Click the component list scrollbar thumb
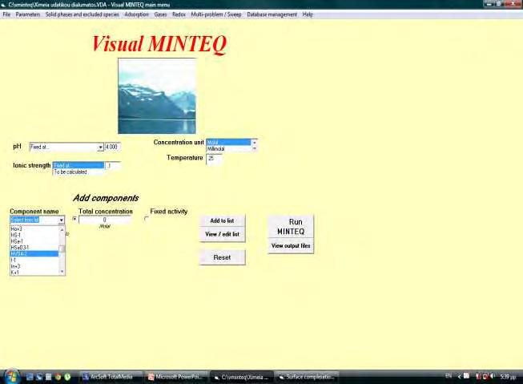The image size is (523, 384). pyautogui.click(x=62, y=249)
